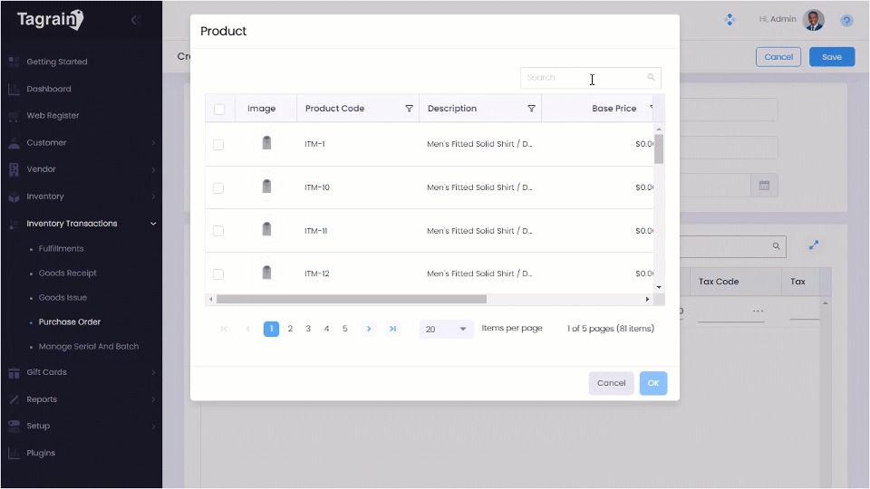The width and height of the screenshot is (870, 489).
Task: Tick the checkbox for ITM-1 row
Action: coord(218,145)
